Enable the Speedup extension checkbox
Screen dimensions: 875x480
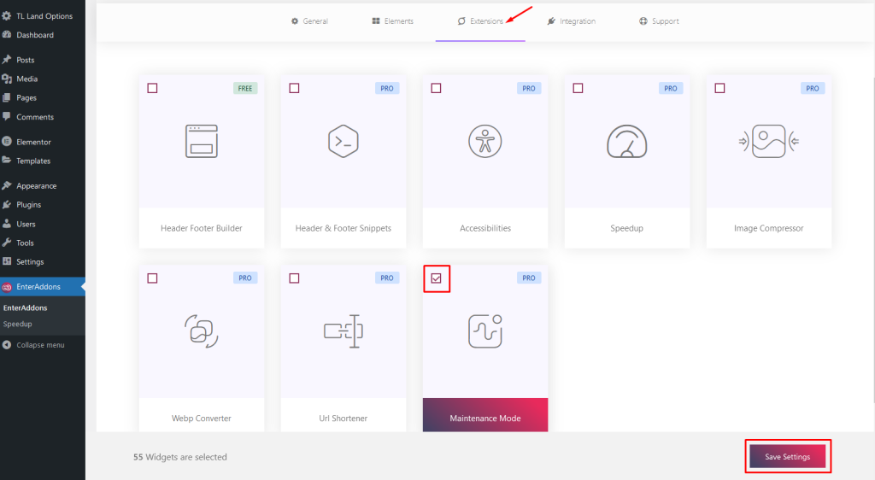point(578,88)
